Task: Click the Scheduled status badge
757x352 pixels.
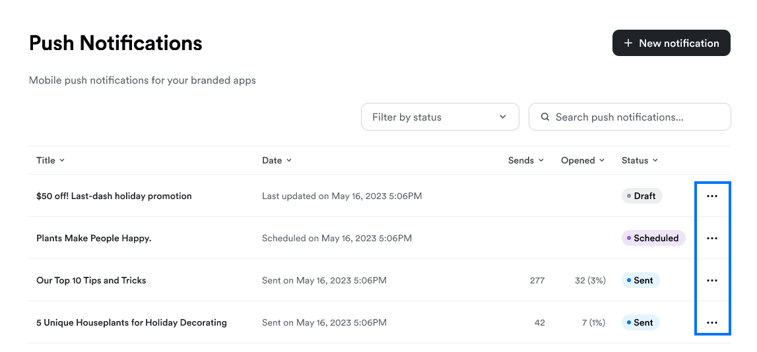Action: pos(653,238)
